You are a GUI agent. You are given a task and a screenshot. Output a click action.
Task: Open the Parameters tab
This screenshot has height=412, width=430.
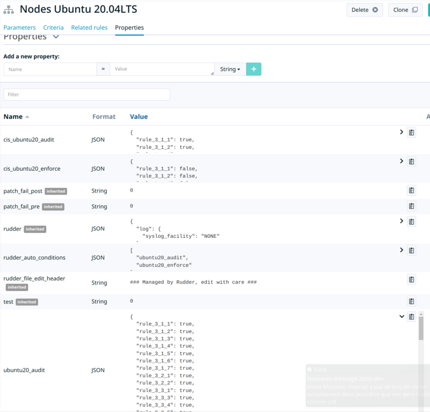point(19,27)
